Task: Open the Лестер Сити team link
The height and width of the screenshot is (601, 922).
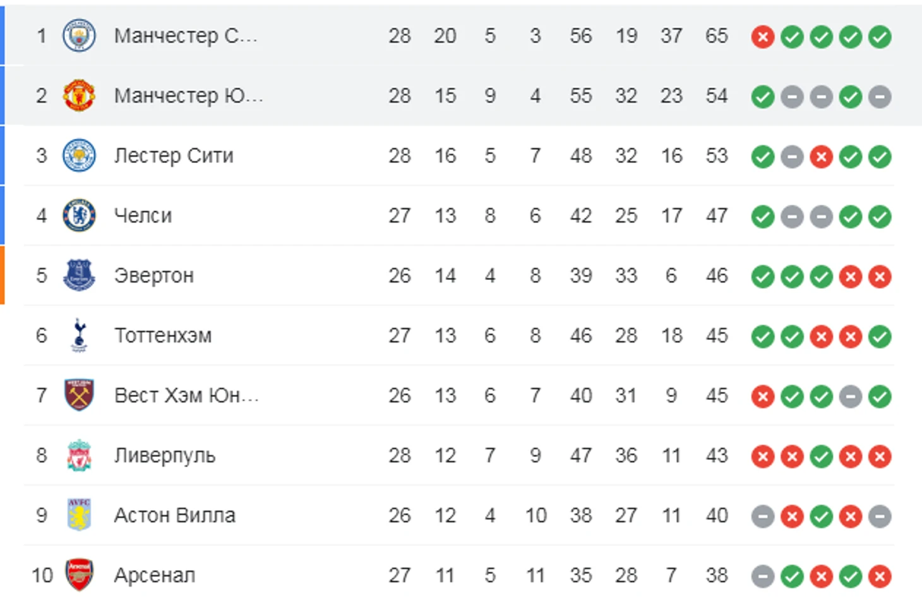Action: [x=174, y=155]
